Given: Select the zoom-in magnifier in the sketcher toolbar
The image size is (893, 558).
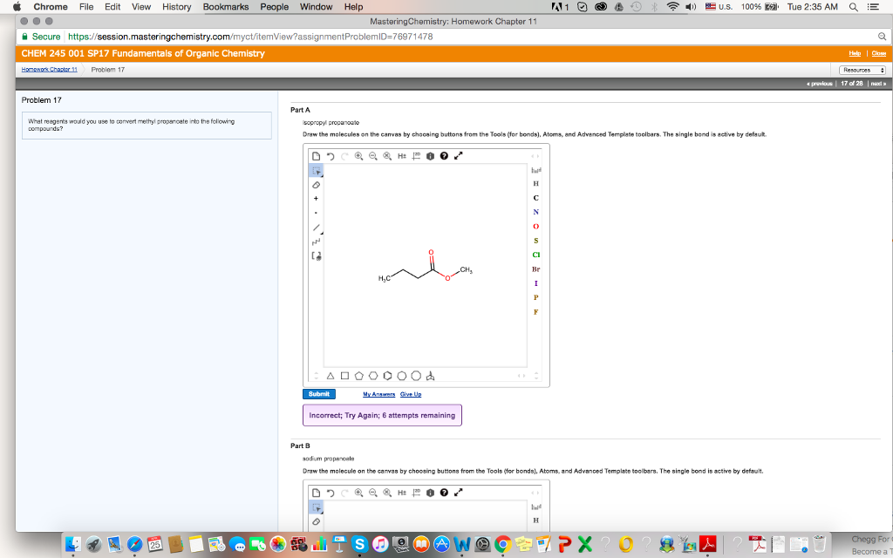Looking at the screenshot, I should [358, 155].
